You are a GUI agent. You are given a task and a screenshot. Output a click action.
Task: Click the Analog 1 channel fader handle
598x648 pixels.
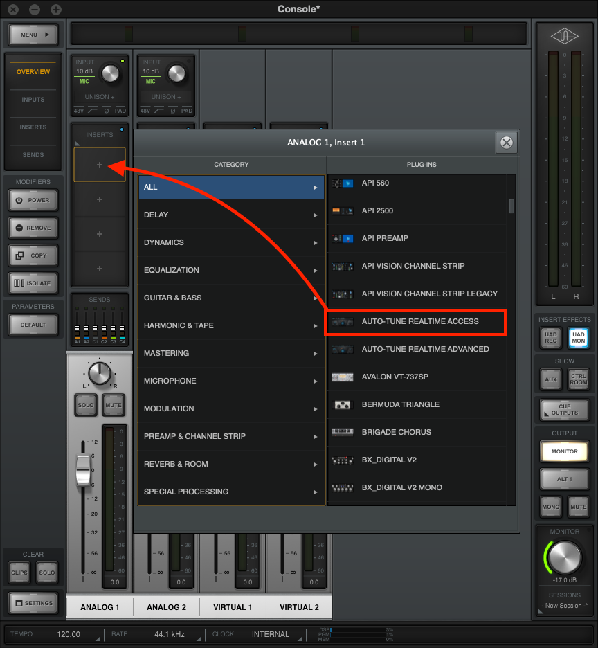[x=83, y=470]
